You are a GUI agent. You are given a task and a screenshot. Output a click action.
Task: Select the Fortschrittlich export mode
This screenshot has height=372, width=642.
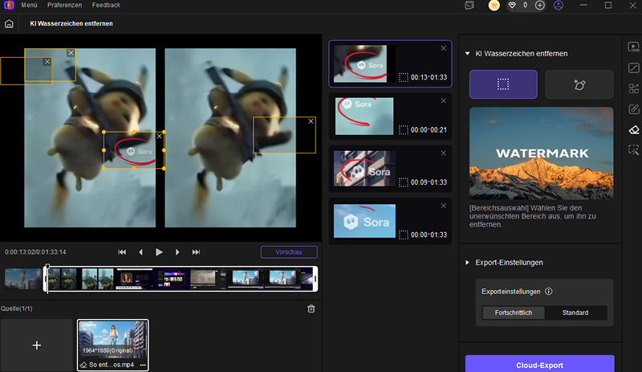click(513, 313)
